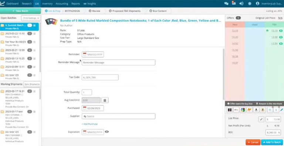The height and width of the screenshot is (146, 284).
Task: Click the ROI percentage field
Action: [x=273, y=132]
